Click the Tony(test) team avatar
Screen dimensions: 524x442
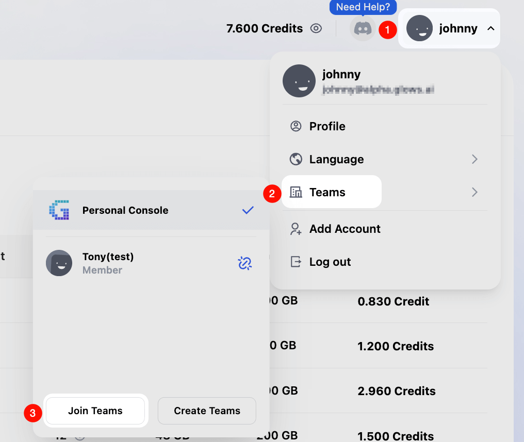click(x=59, y=263)
